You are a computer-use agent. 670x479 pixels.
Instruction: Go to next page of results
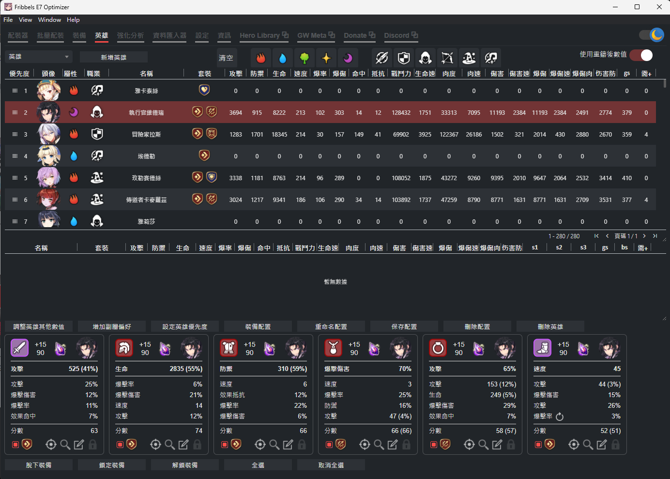tap(644, 236)
